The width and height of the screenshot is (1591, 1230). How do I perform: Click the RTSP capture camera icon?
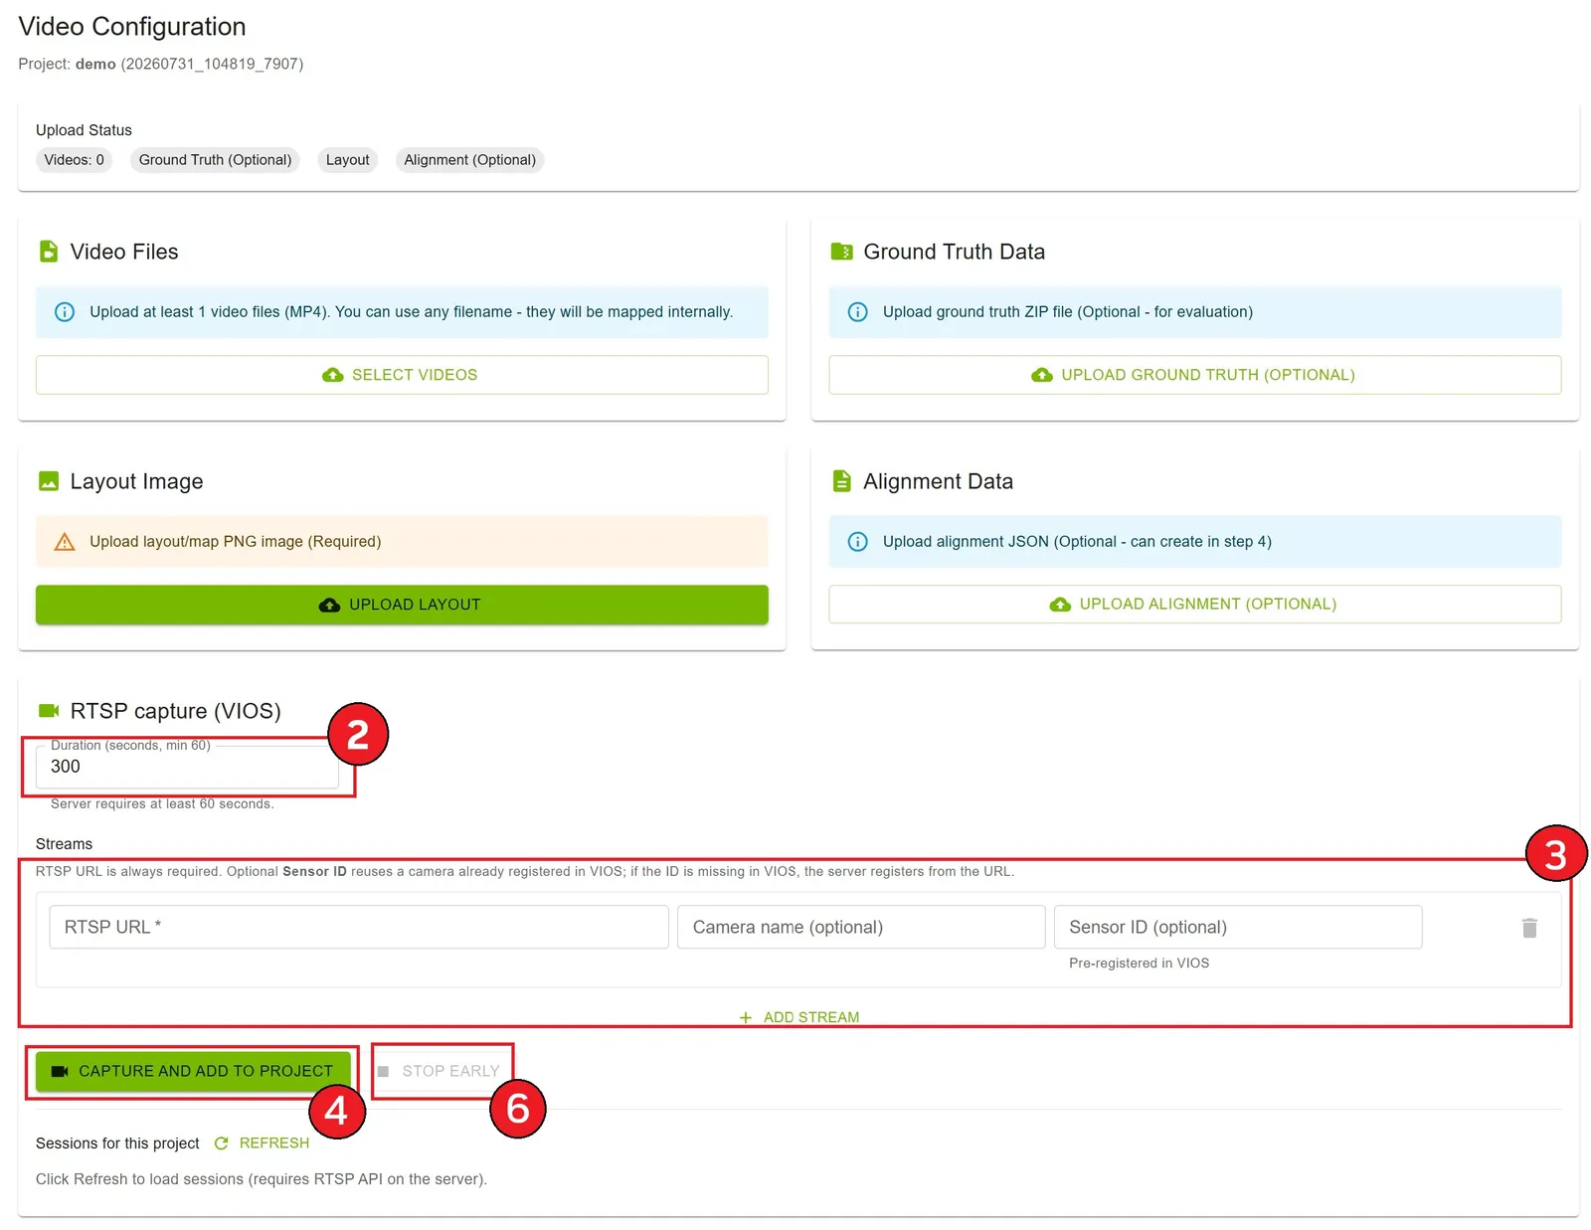[49, 710]
